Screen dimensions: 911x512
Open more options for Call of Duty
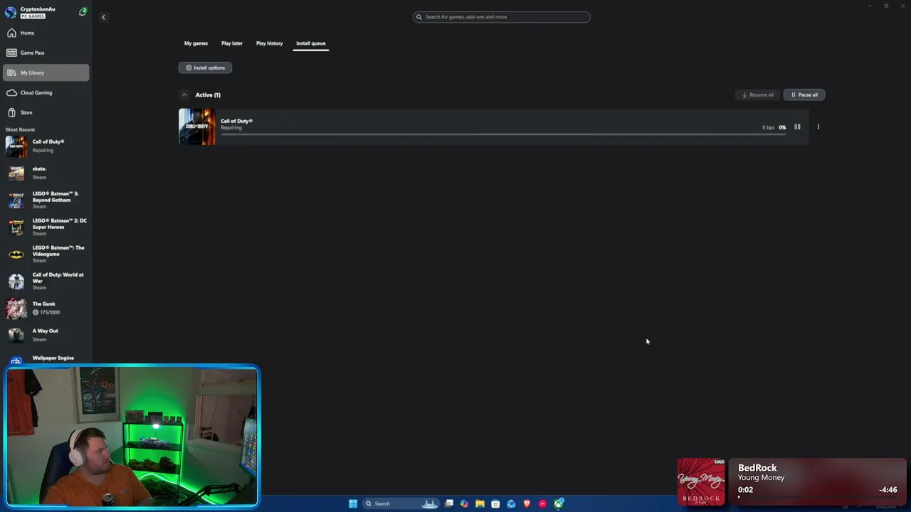point(818,127)
